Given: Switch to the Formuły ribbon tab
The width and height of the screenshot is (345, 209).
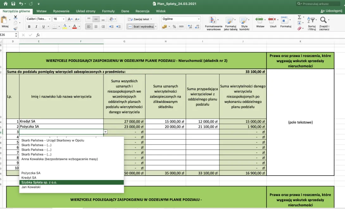Looking at the screenshot, I should pos(108,11).
